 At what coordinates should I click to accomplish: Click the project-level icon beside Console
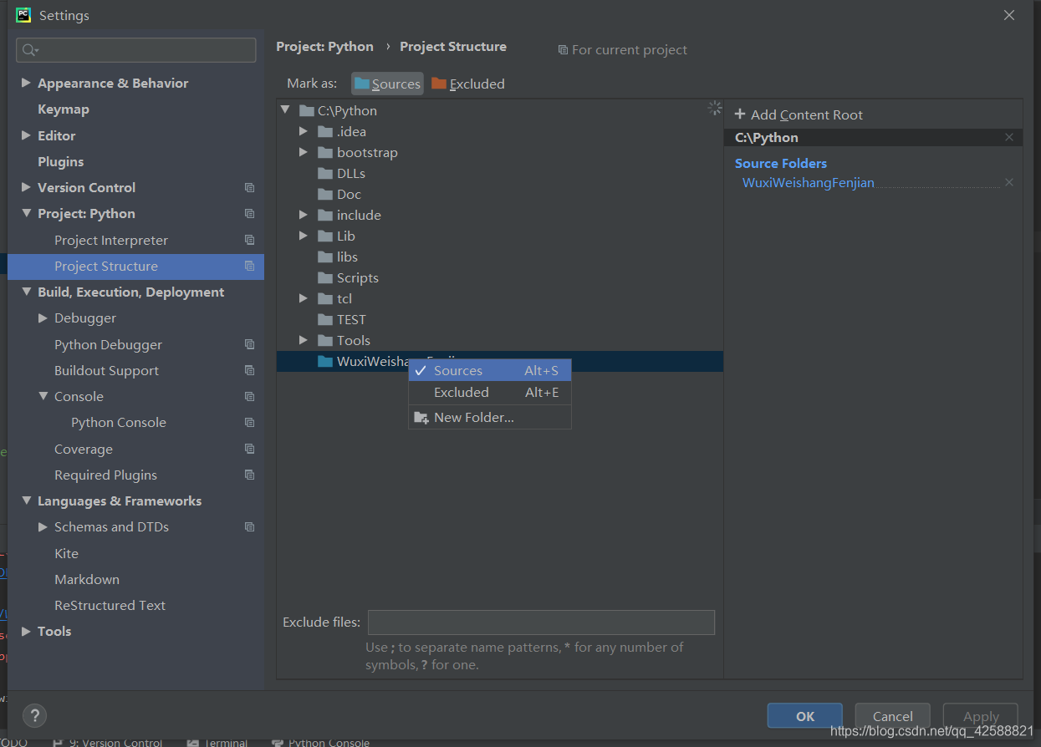point(249,396)
